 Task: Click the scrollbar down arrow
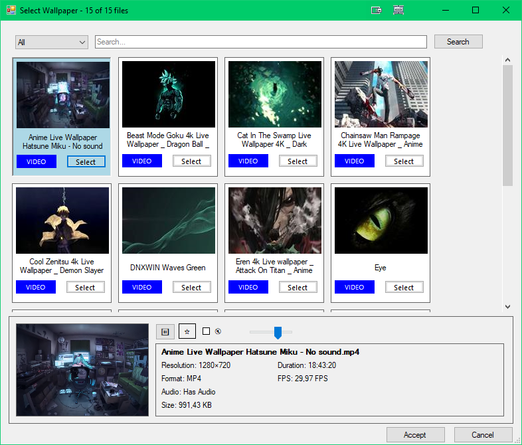[x=507, y=307]
